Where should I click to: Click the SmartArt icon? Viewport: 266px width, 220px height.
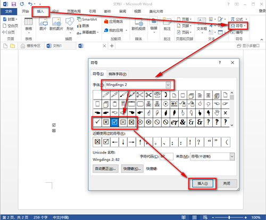point(79,19)
